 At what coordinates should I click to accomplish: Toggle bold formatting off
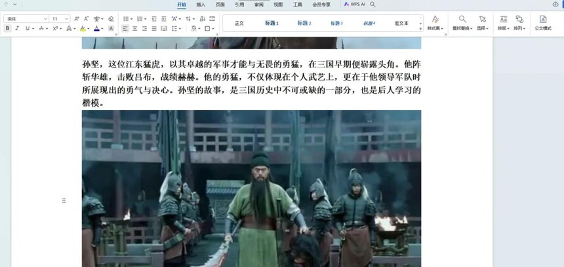click(x=8, y=28)
